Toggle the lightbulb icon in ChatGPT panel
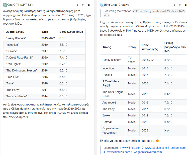187x155 pixels. coord(78,5)
